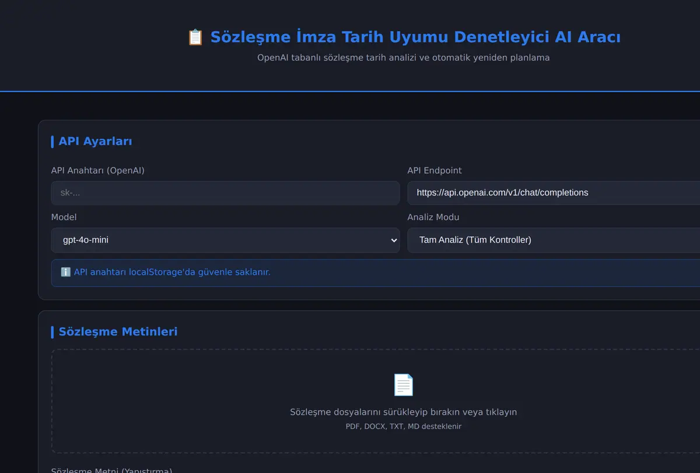This screenshot has height=473, width=700.
Task: Open the Model dropdown showing gpt-4o-mini
Action: click(225, 240)
